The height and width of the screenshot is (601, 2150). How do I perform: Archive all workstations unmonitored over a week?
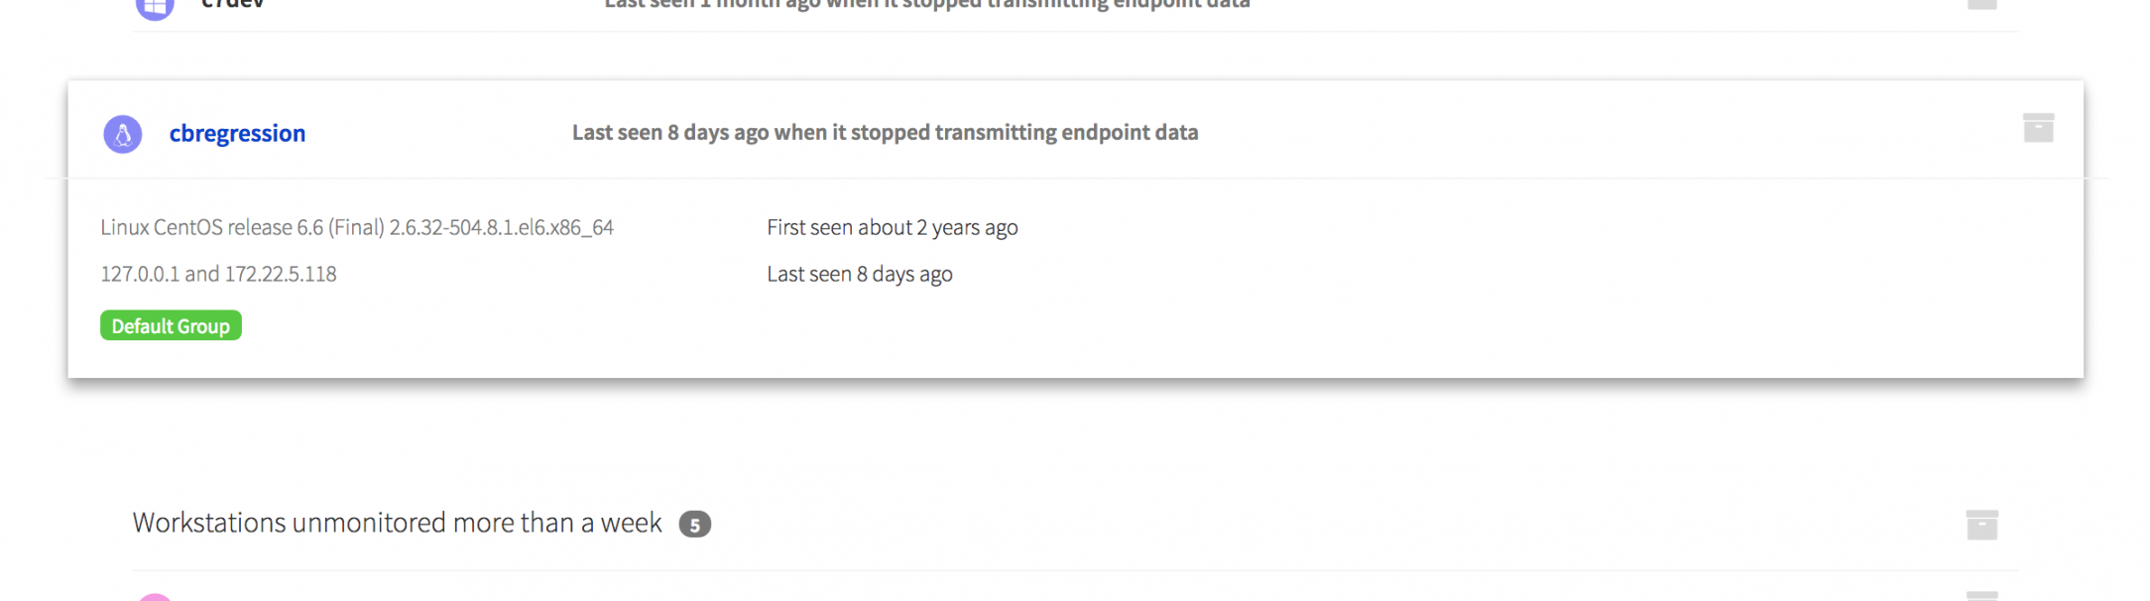click(1981, 525)
